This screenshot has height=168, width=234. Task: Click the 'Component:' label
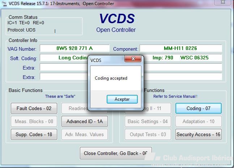pos(125,49)
